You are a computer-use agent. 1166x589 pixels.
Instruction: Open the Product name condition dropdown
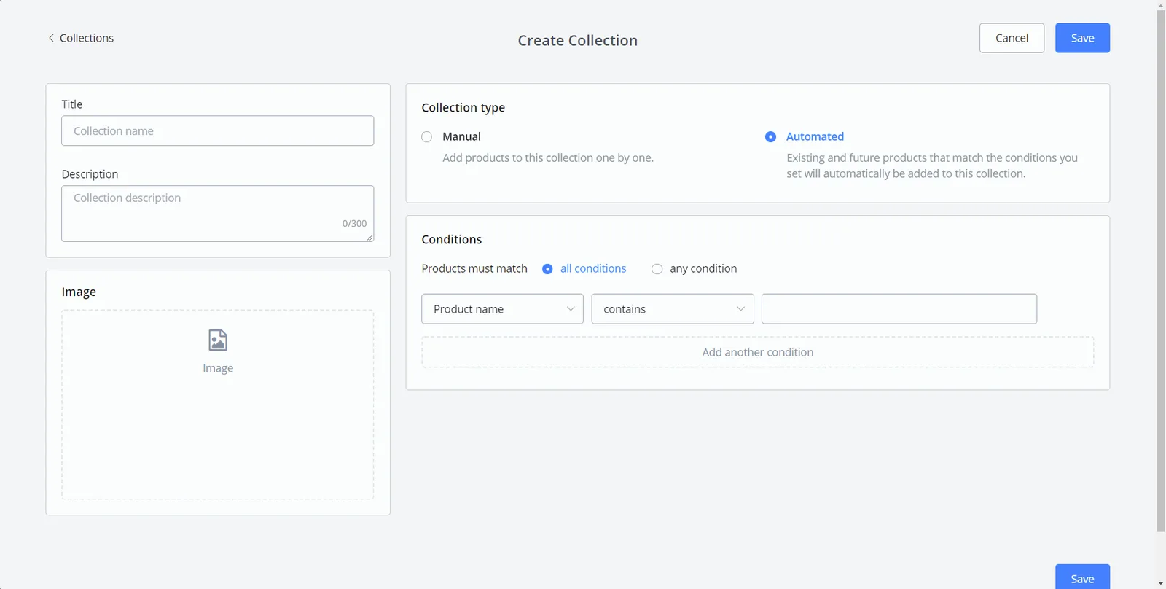(x=502, y=309)
